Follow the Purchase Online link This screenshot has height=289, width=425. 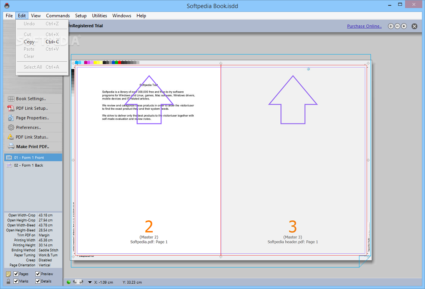pyautogui.click(x=364, y=26)
